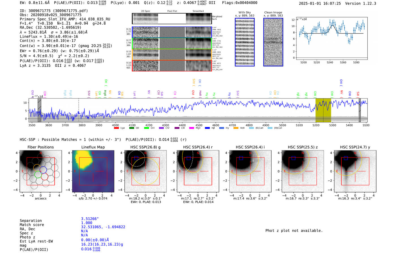Click the RA,Dec (32.530502,-1.695619) text
This screenshot has height=269, width=396.
[x=50, y=27]
